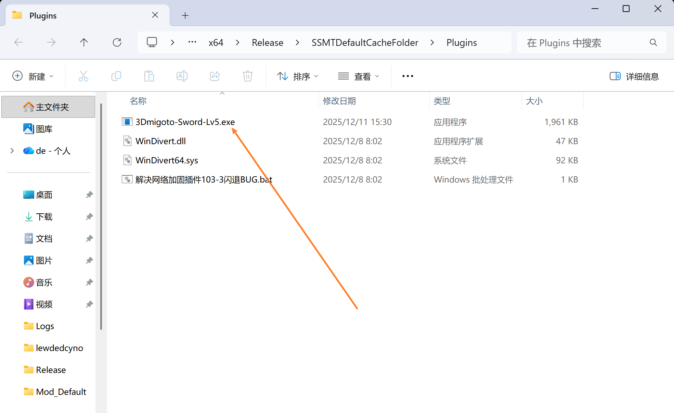674x413 pixels.
Task: Select 3Dmigoto-Sword-Lv5.exe file
Action: (x=185, y=122)
